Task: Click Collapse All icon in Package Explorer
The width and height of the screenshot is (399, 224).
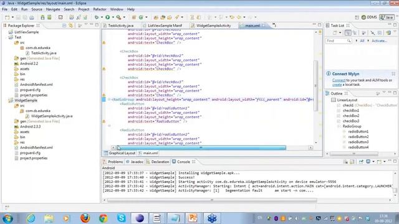Action: click(64, 26)
